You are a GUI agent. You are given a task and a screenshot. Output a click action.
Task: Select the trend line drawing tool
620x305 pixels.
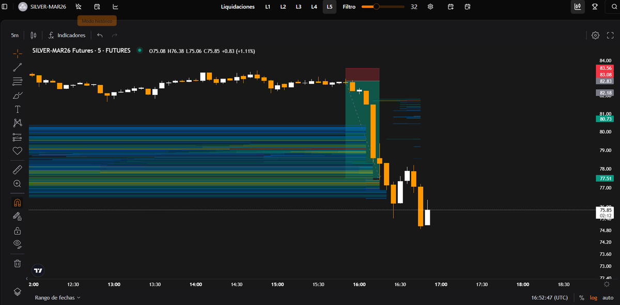click(x=18, y=67)
